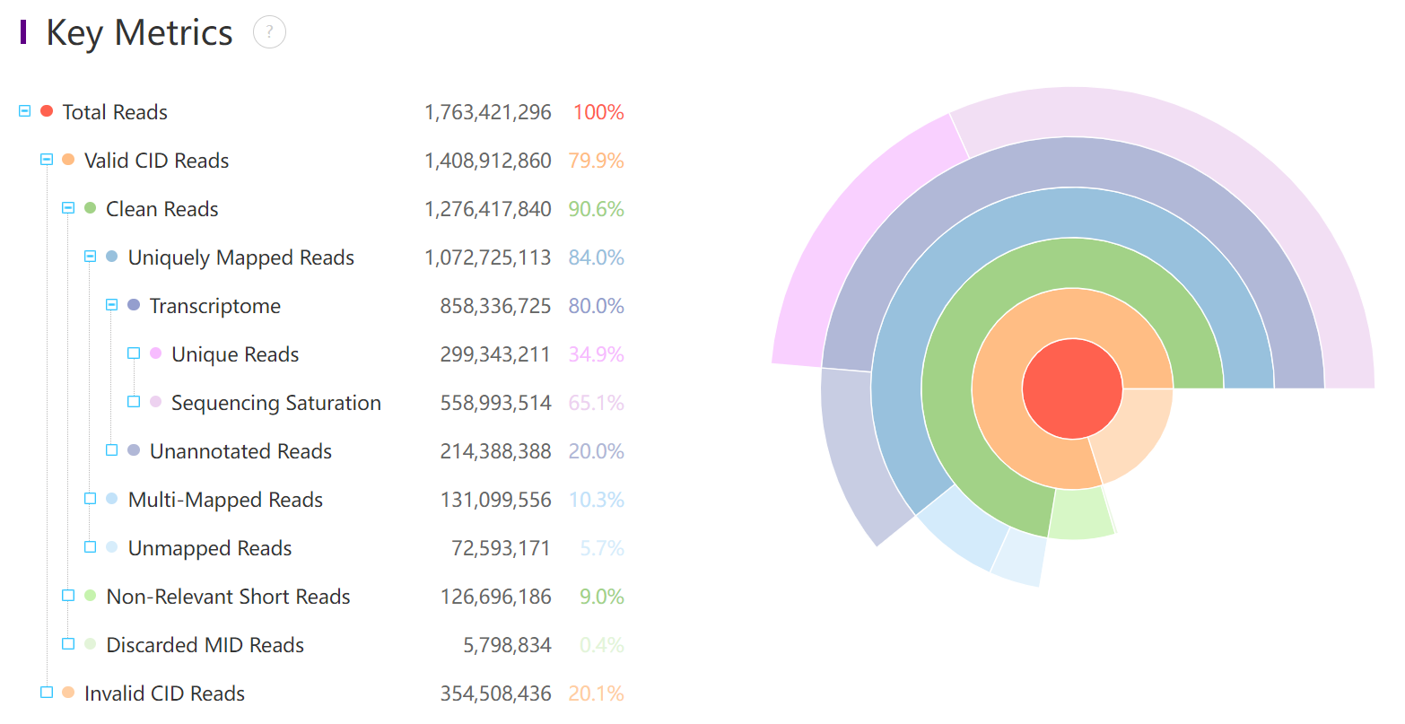1405x724 pixels.
Task: Collapse the Clean Reads node
Action: coord(68,208)
